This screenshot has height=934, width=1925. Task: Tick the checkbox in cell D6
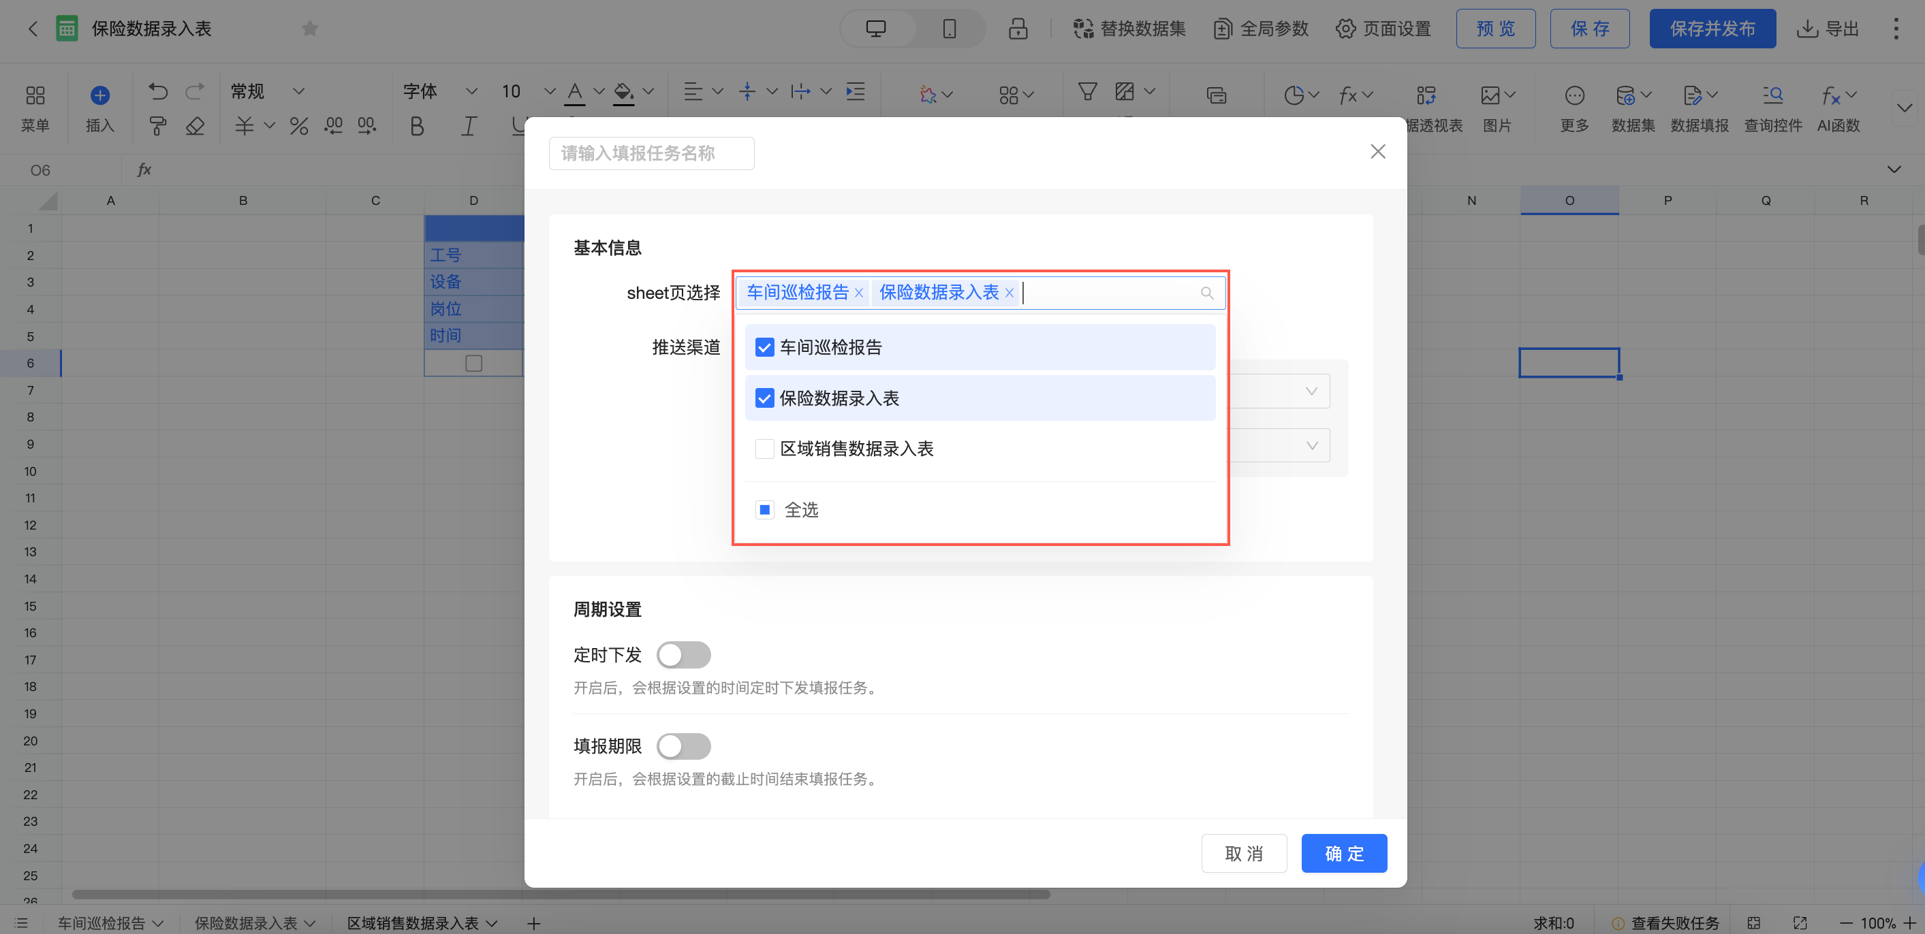coord(473,364)
